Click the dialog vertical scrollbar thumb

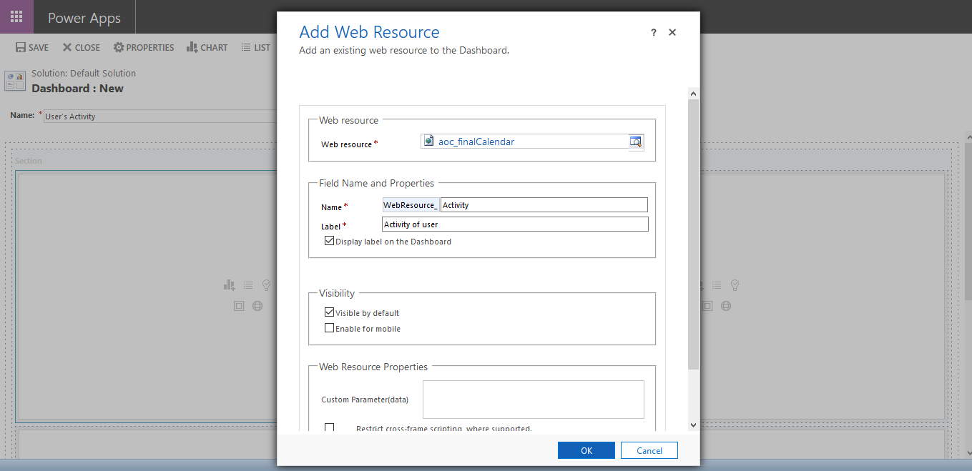(x=693, y=234)
